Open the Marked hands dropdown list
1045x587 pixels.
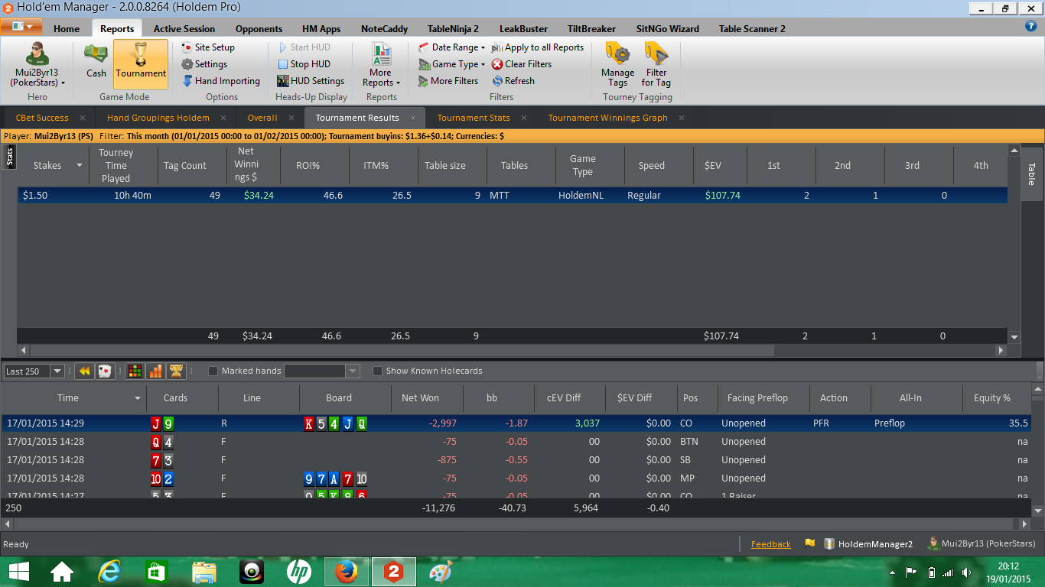pyautogui.click(x=352, y=371)
